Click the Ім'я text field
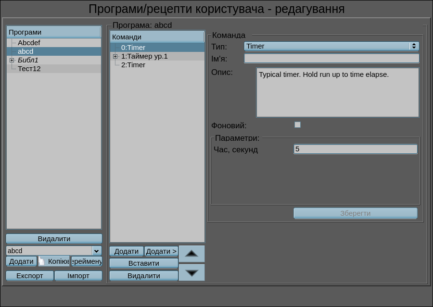Viewport: 433px width, 307px height. pos(331,59)
